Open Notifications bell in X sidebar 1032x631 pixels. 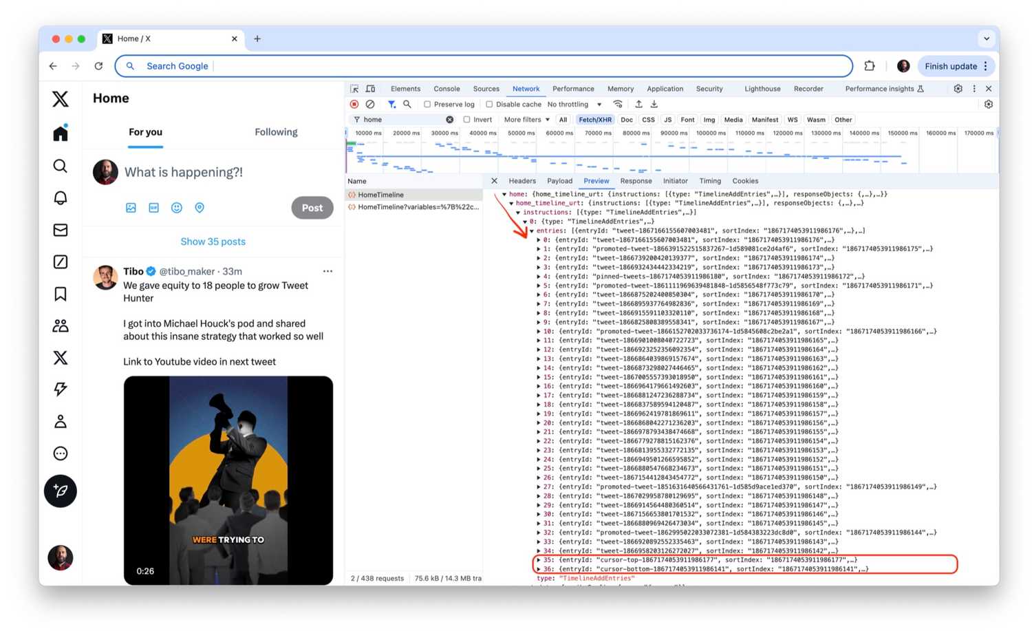click(61, 198)
